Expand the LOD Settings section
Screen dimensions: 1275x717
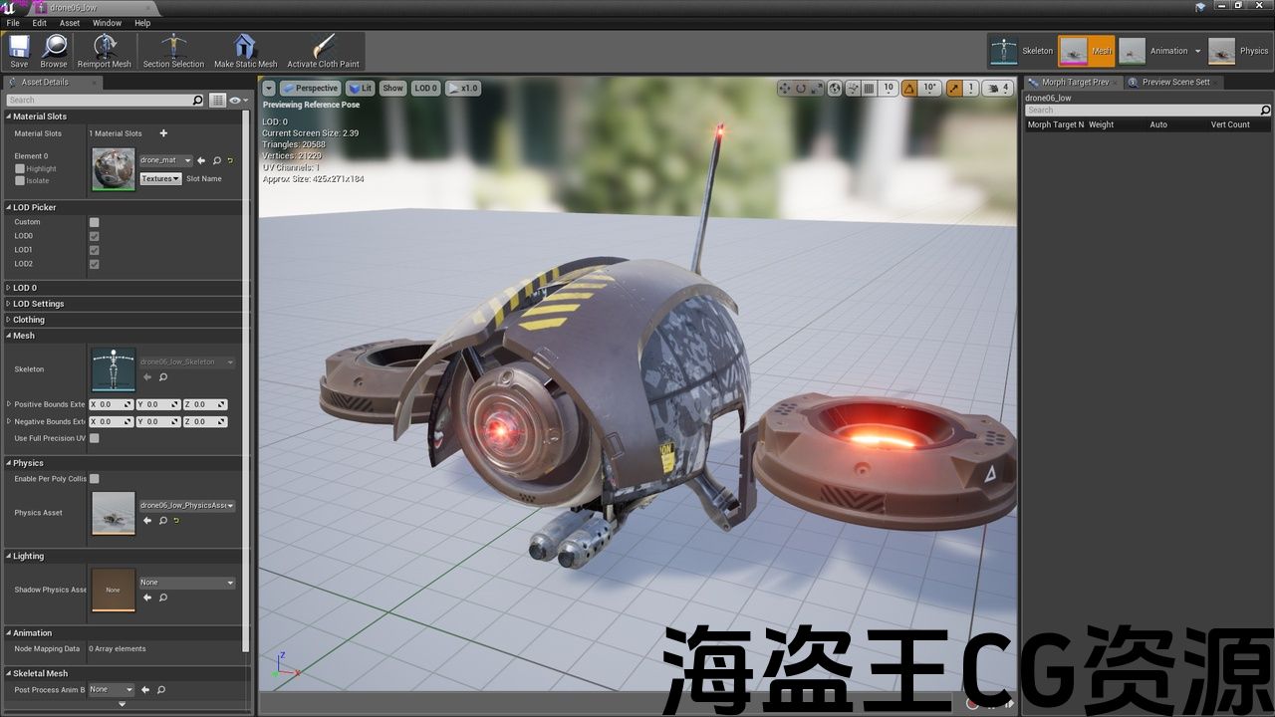pos(38,304)
